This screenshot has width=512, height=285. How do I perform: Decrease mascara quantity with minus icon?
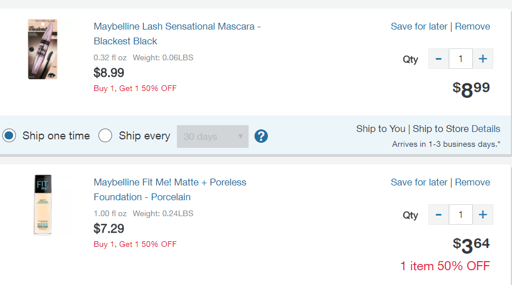click(439, 59)
